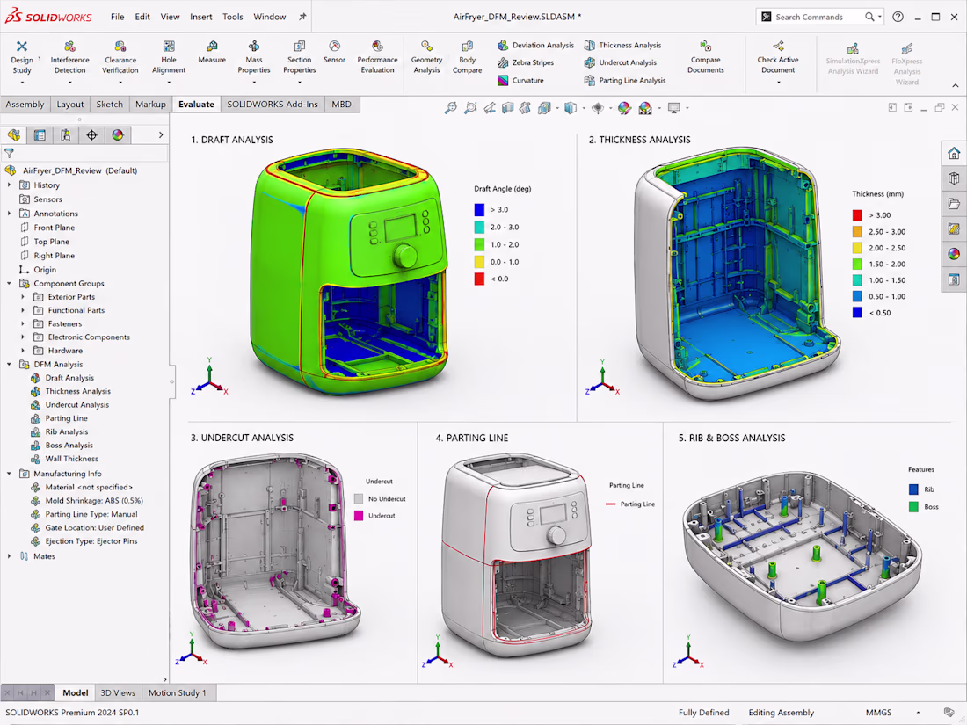Collapse the ribbon with the chevron
The width and height of the screenshot is (967, 725).
point(956,86)
